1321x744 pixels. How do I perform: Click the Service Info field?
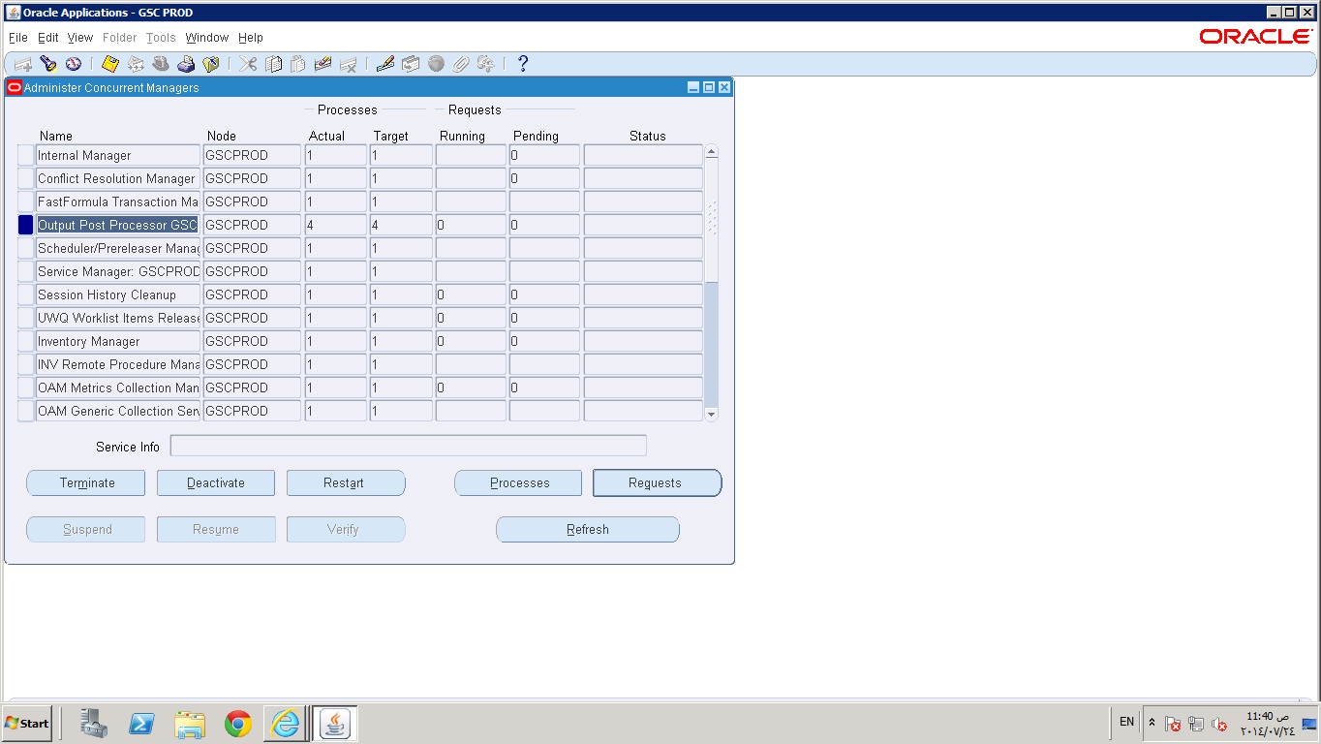tap(408, 446)
